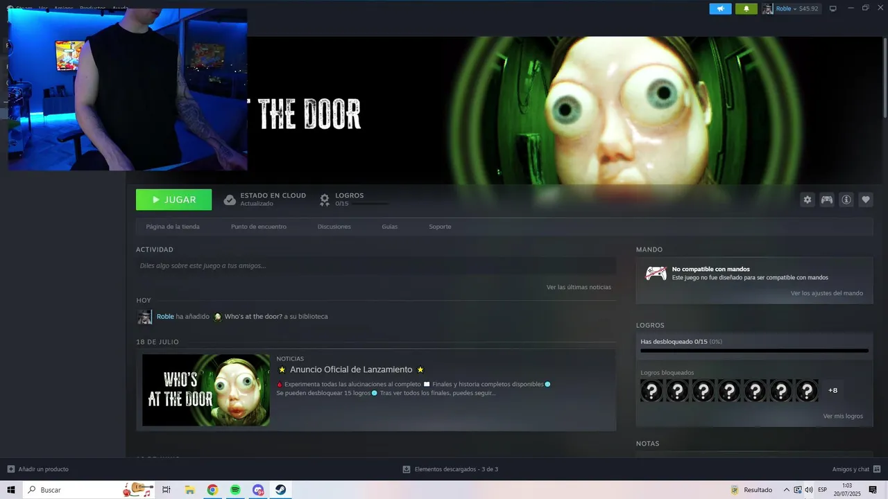The image size is (888, 499).
Task: Click Steam icon in taskbar
Action: tap(280, 490)
